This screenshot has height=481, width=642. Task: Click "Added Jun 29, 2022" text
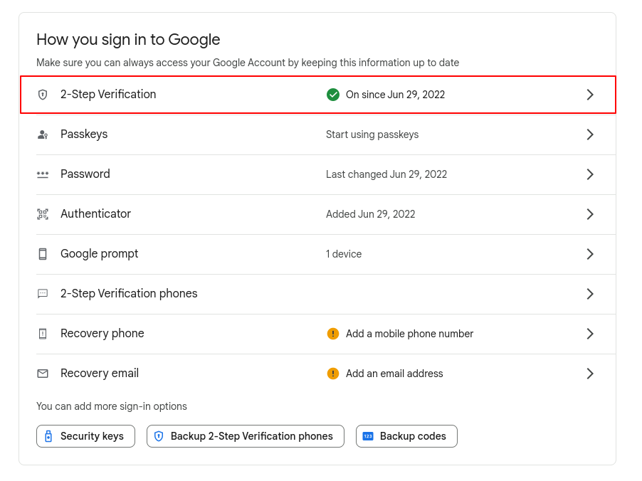tap(371, 214)
